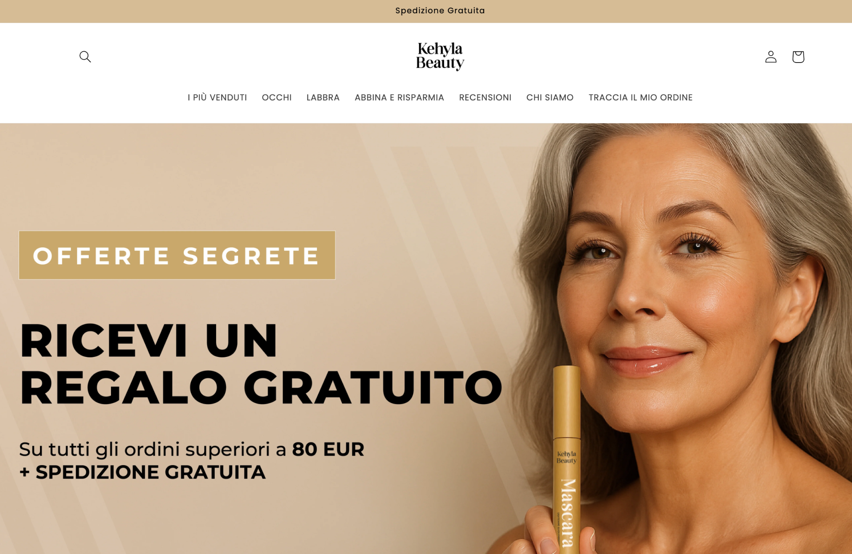This screenshot has width=852, height=554.
Task: Click the RICEVI UN REGALO GRATUITO headline
Action: coord(261,364)
